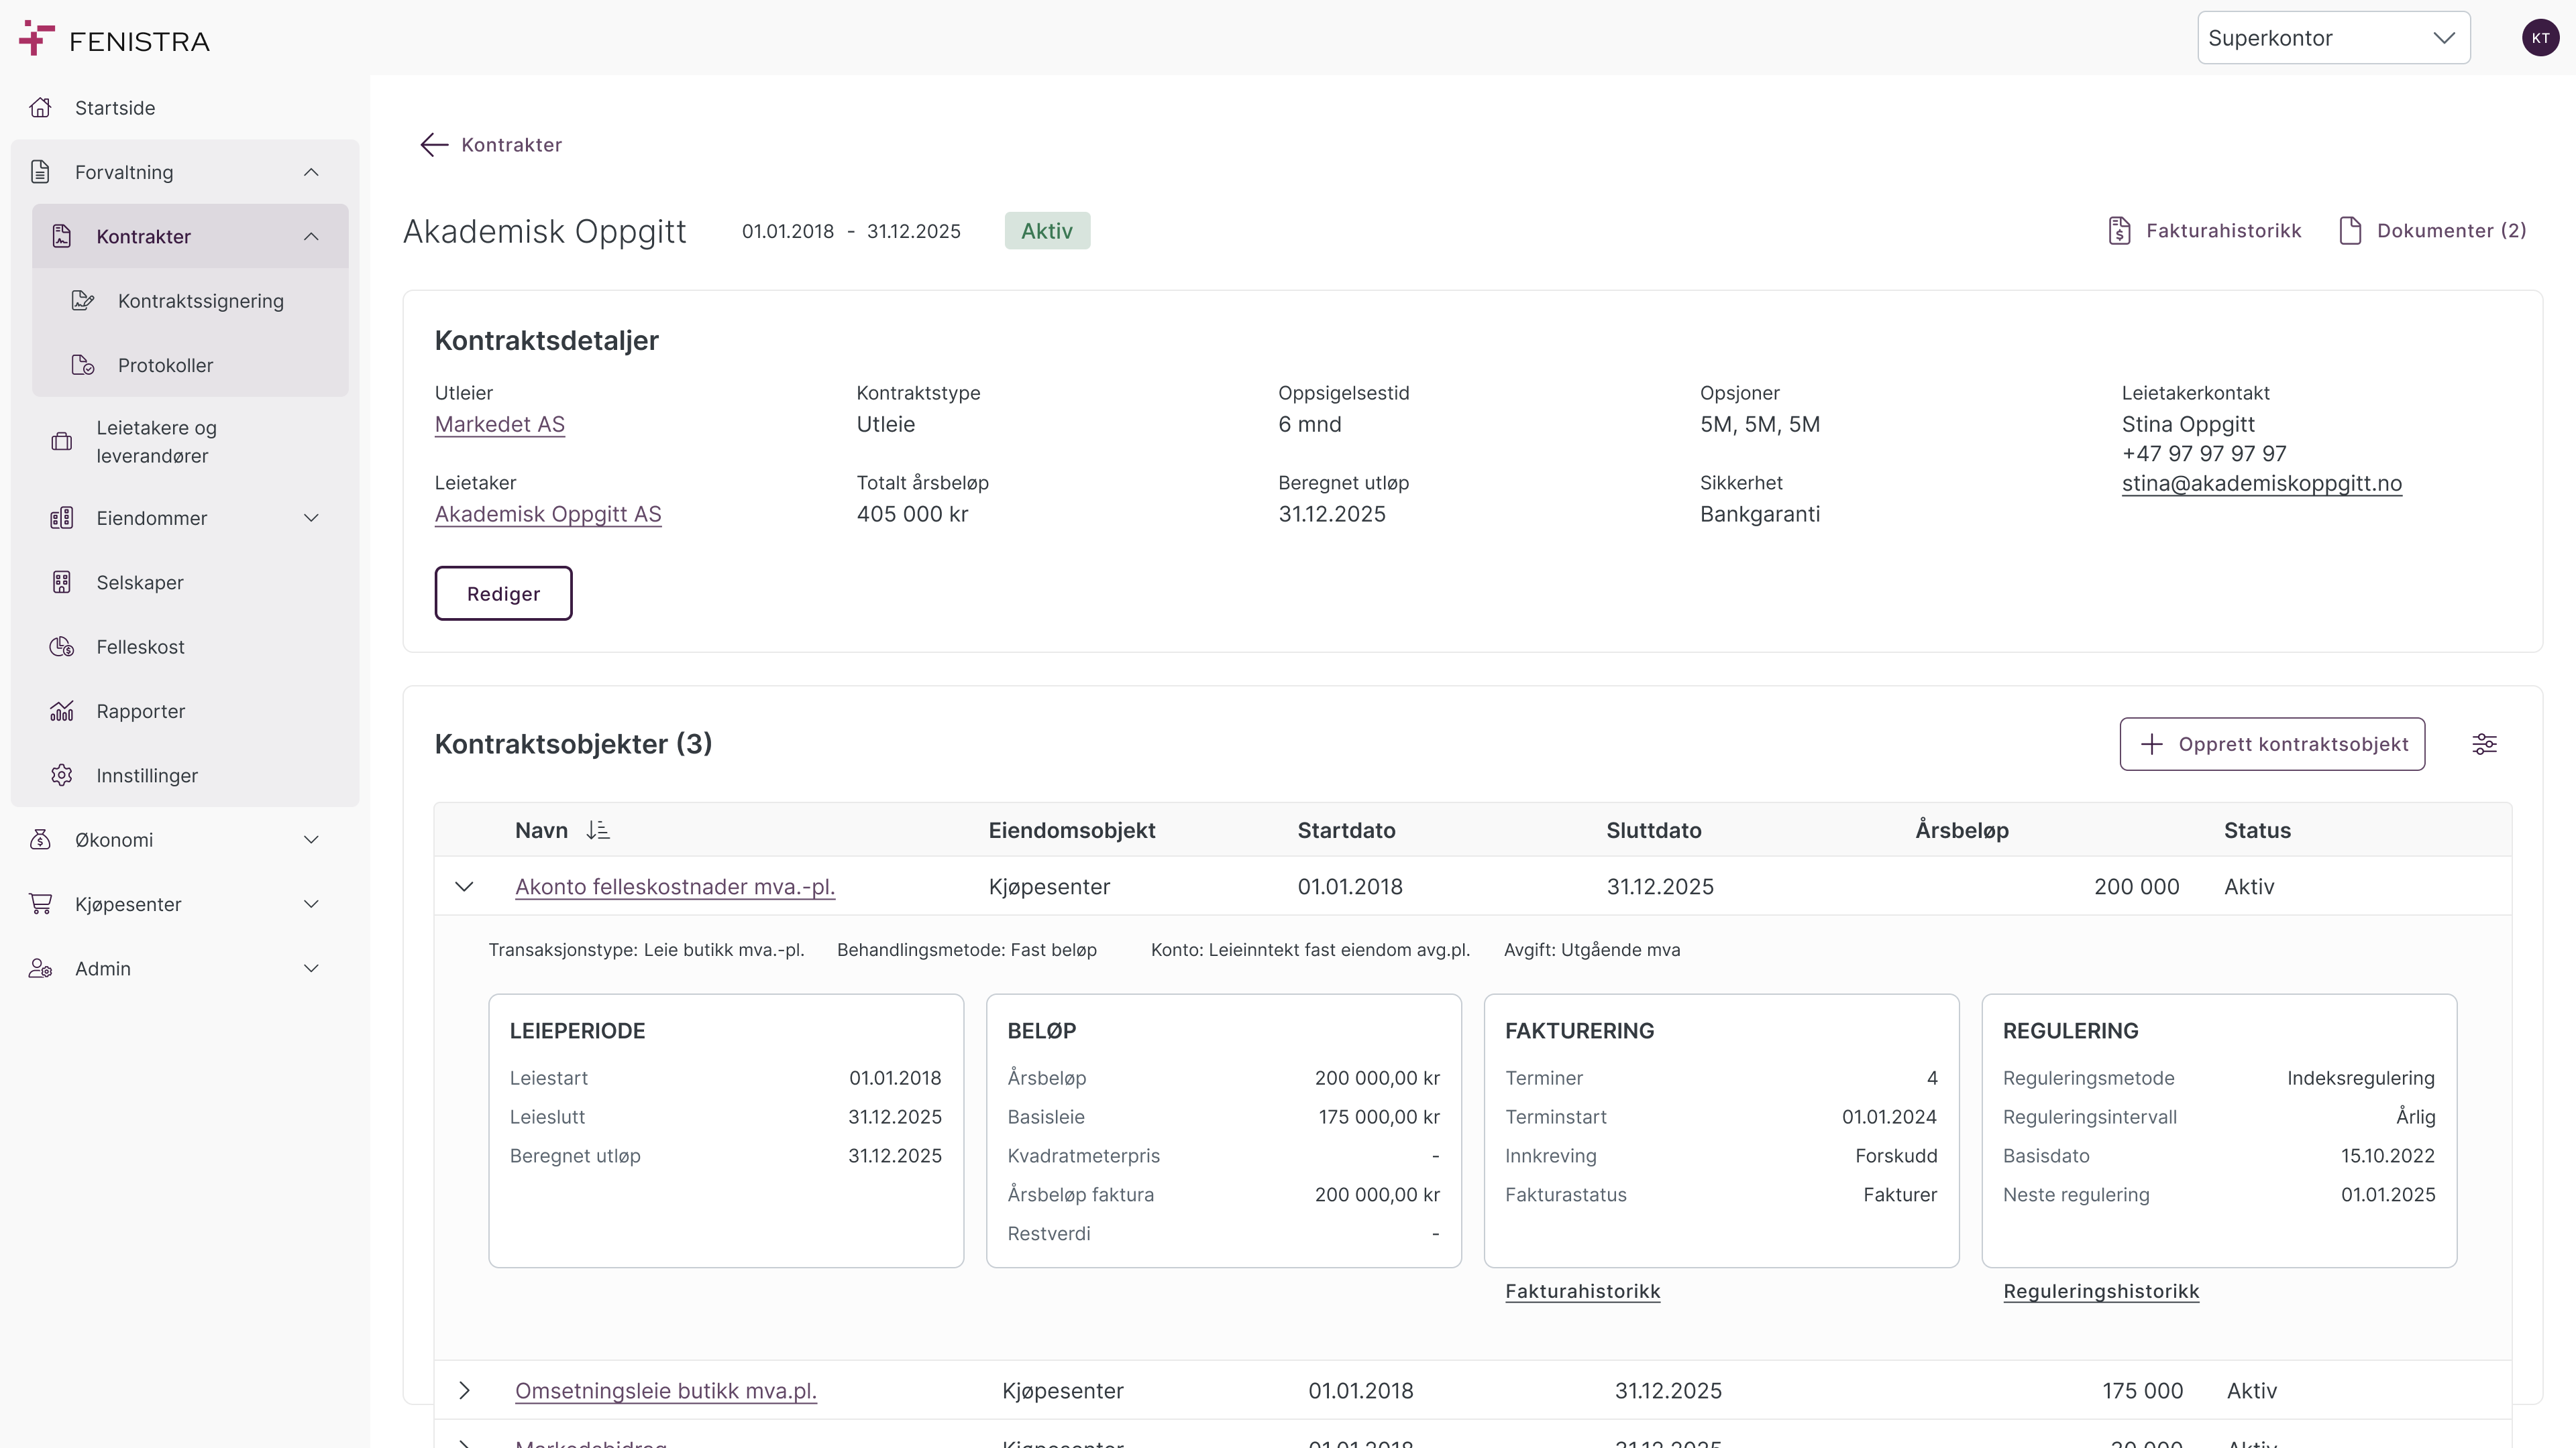Open Leietakere og leverandører
Viewport: 2576px width, 1448px height.
click(156, 442)
